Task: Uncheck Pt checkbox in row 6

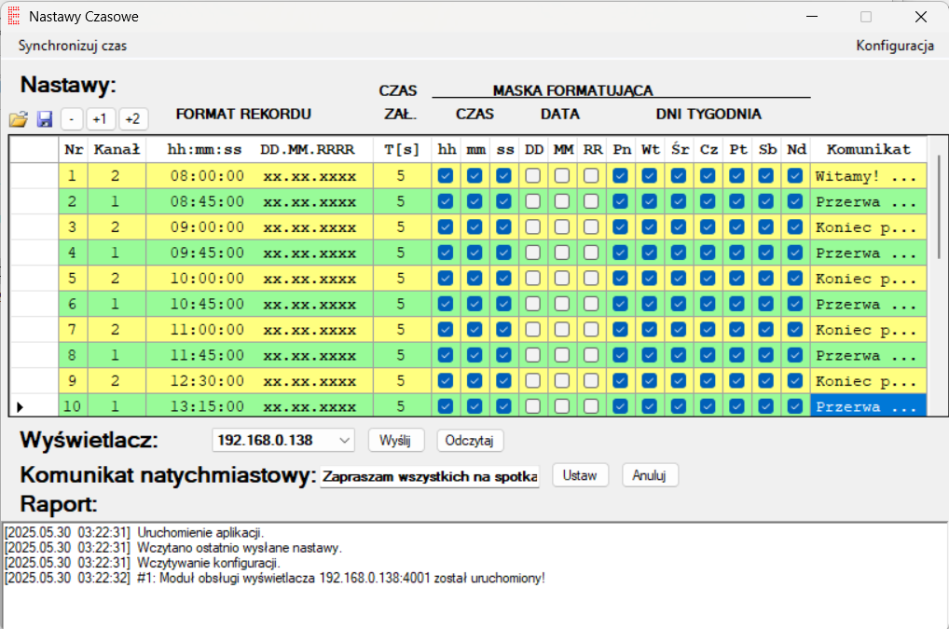Action: coord(736,304)
